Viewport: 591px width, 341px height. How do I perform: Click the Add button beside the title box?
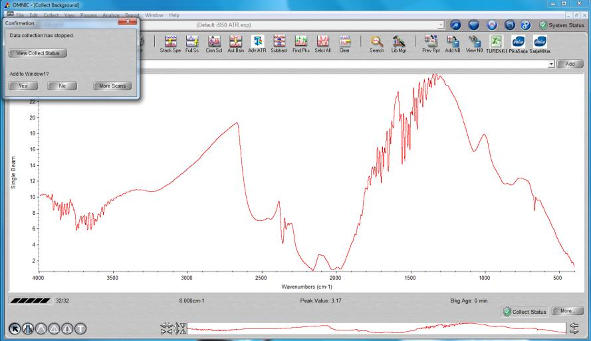click(x=570, y=64)
